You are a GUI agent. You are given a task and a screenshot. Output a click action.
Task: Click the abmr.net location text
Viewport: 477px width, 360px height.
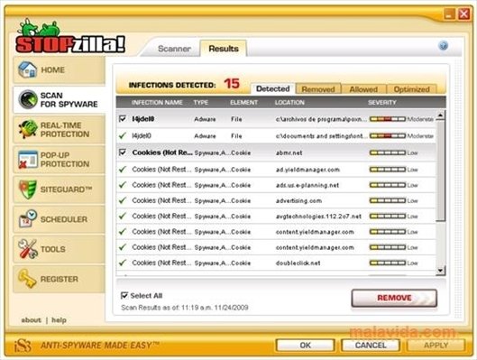pos(289,152)
